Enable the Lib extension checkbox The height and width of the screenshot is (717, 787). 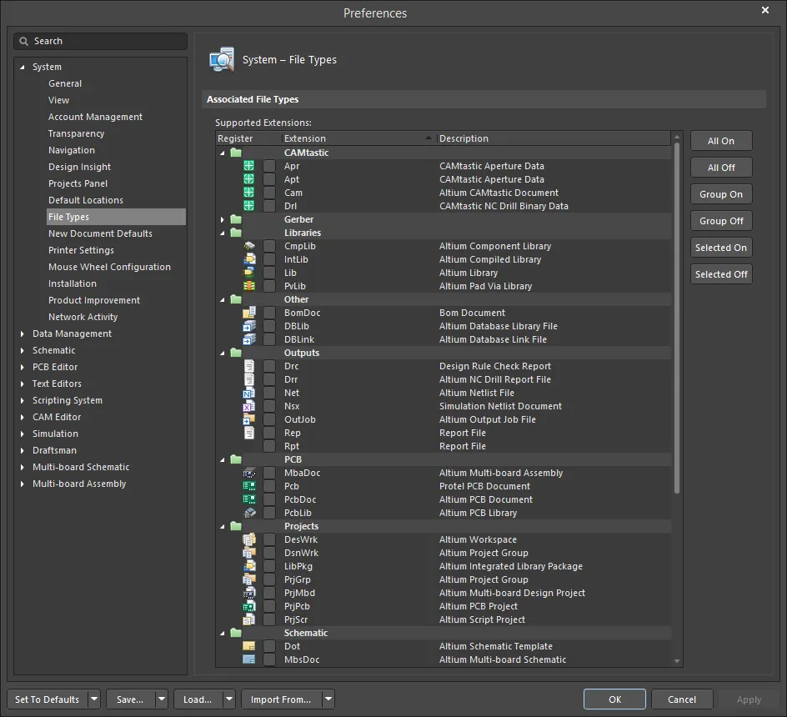(x=269, y=273)
